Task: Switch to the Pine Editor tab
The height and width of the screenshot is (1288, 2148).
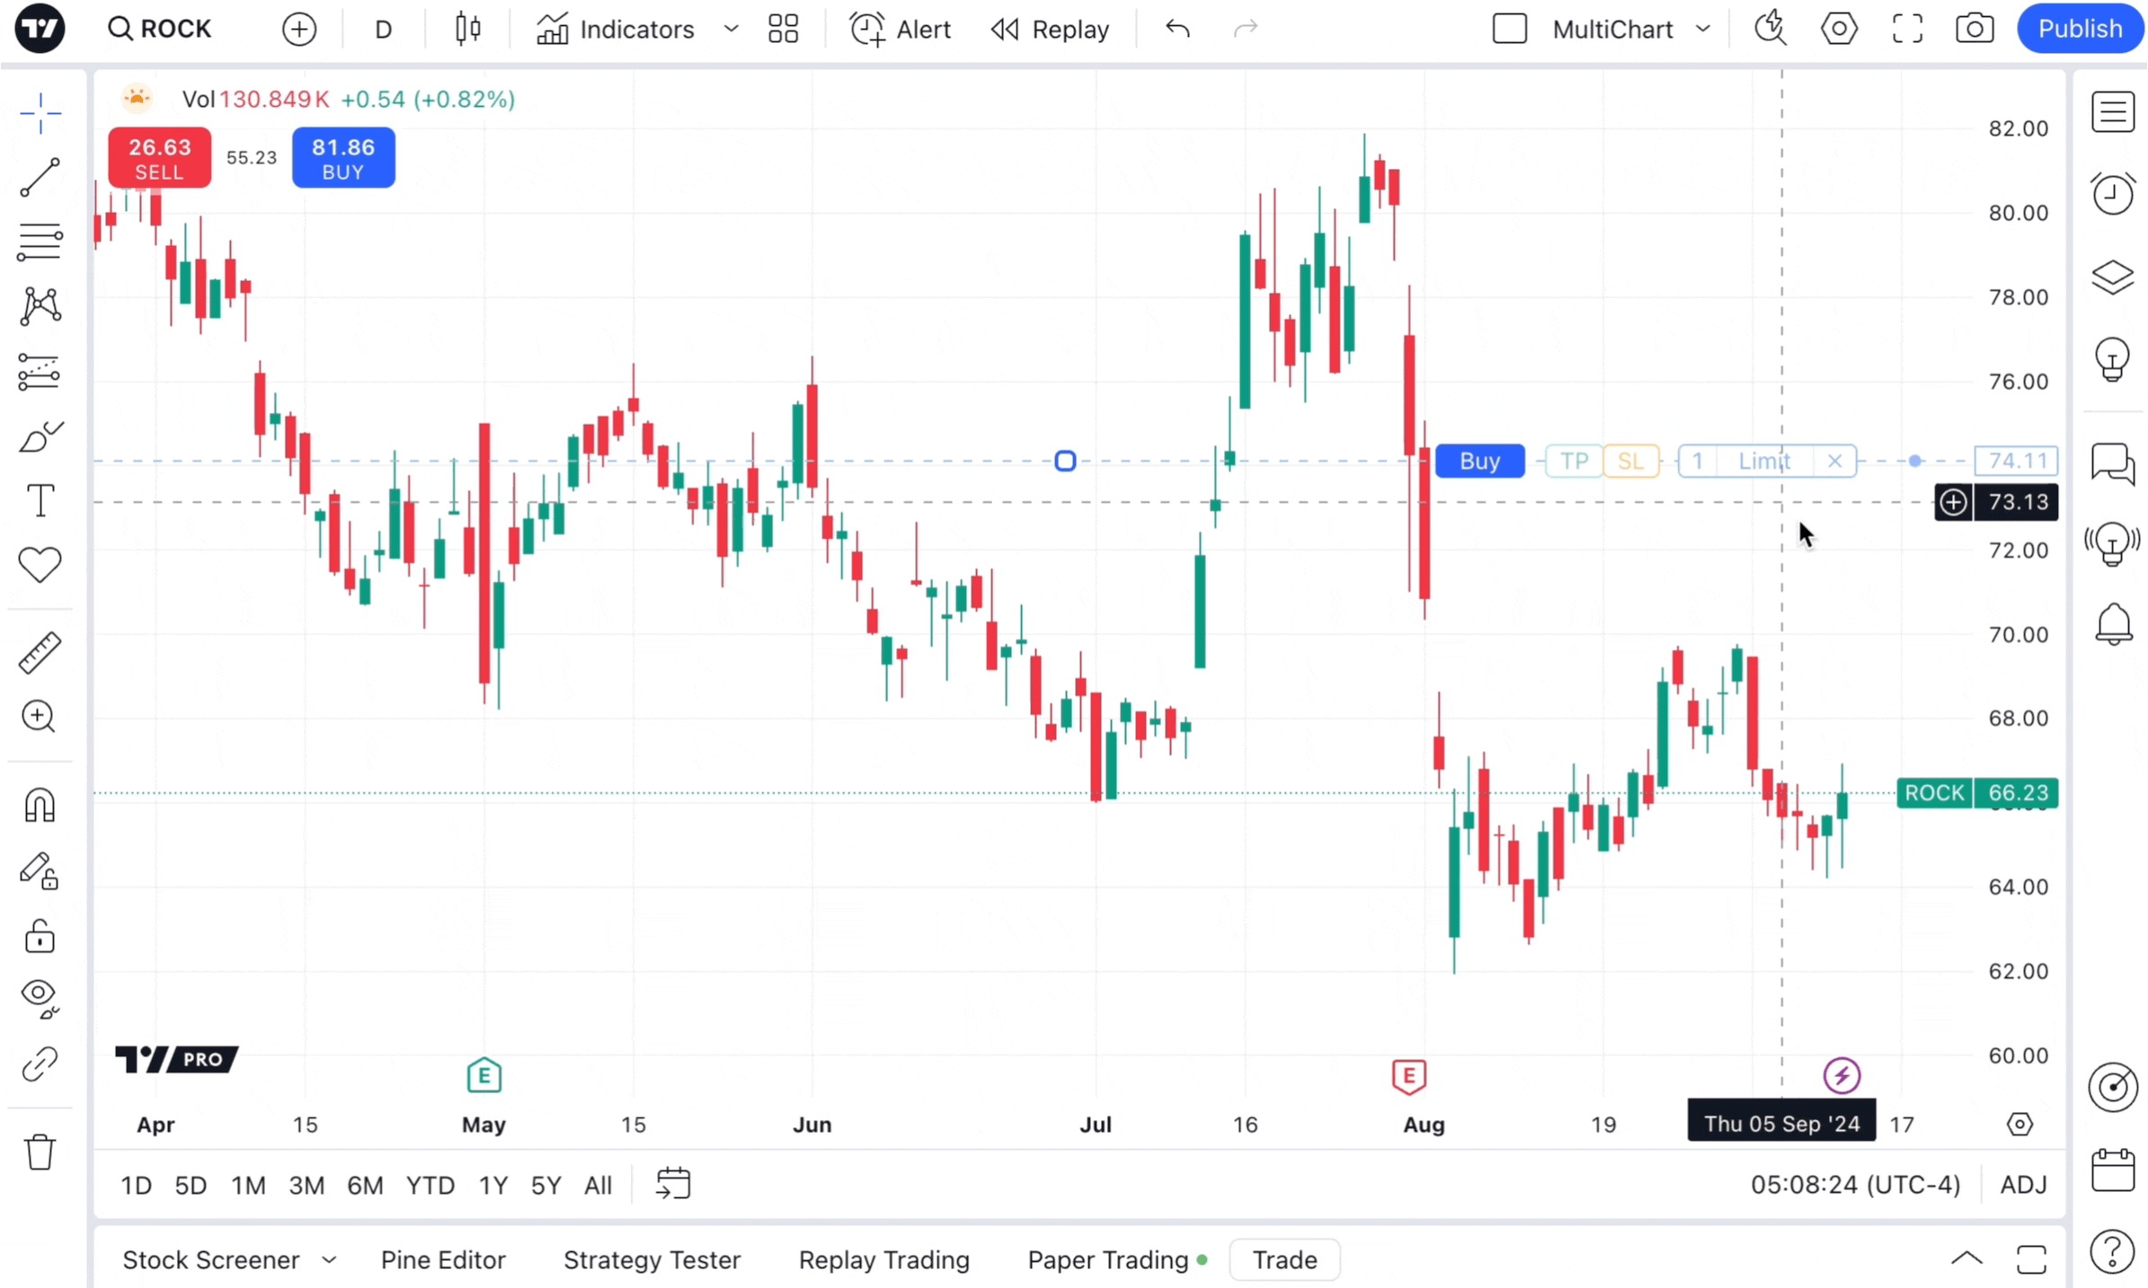Action: point(443,1260)
